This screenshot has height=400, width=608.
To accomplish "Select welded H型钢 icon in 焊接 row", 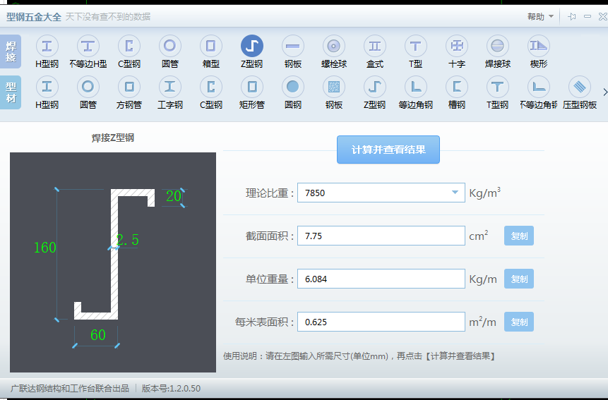I will (47, 46).
